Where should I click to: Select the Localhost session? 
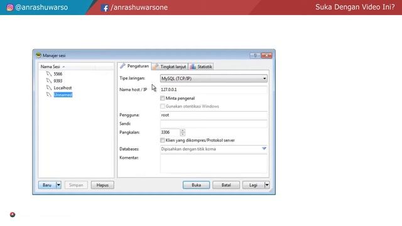pyautogui.click(x=63, y=88)
